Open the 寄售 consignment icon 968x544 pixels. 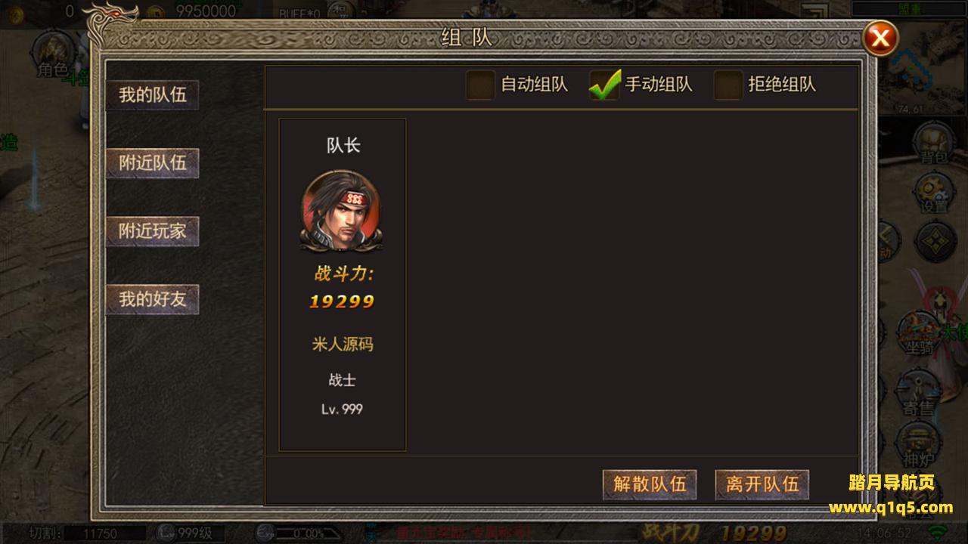[918, 393]
